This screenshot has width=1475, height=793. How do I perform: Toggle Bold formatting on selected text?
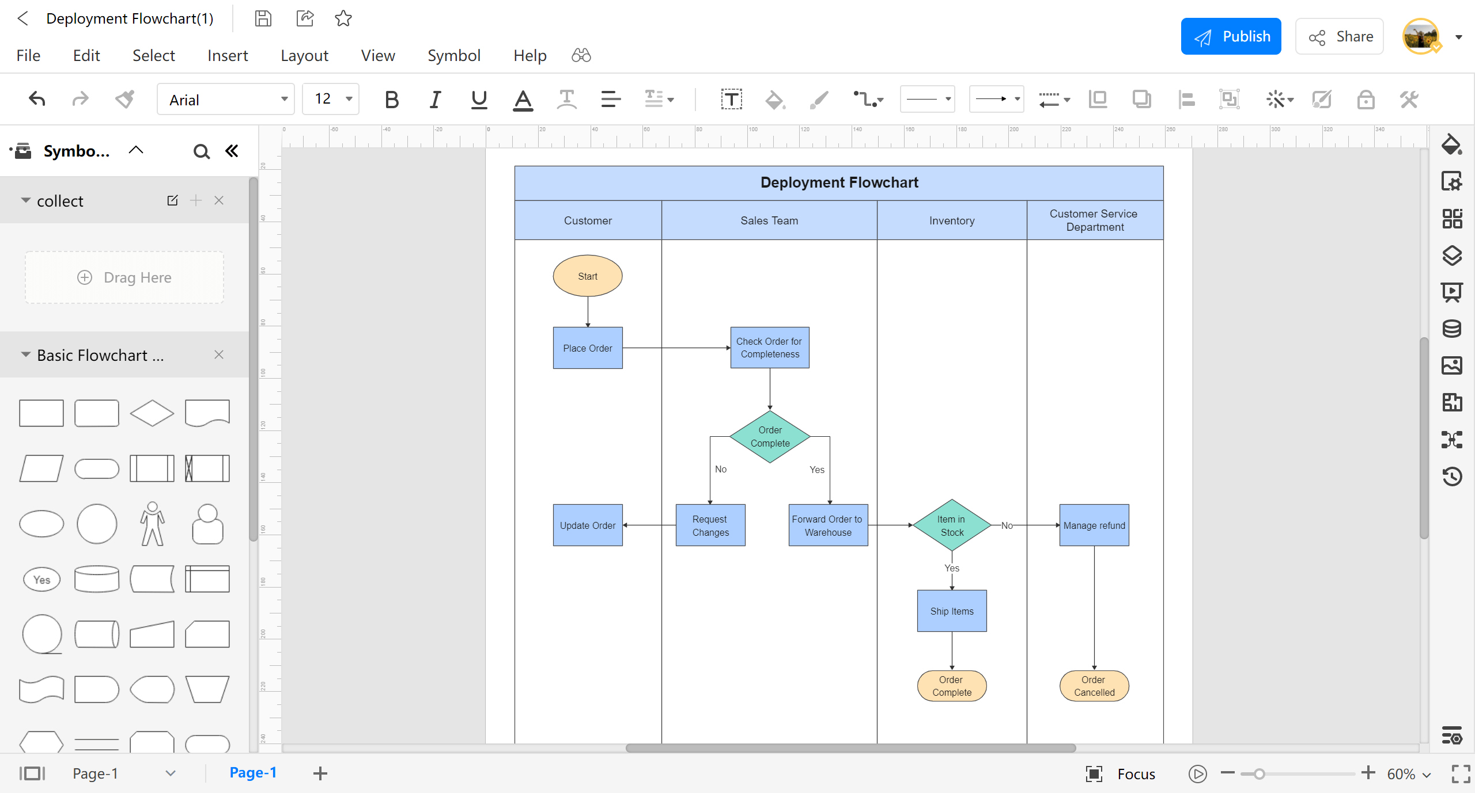coord(390,100)
